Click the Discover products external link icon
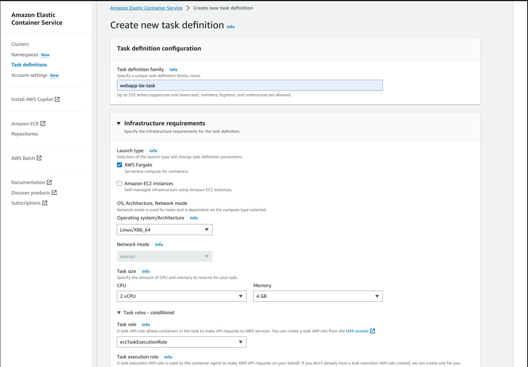This screenshot has height=367, width=528. [54, 193]
